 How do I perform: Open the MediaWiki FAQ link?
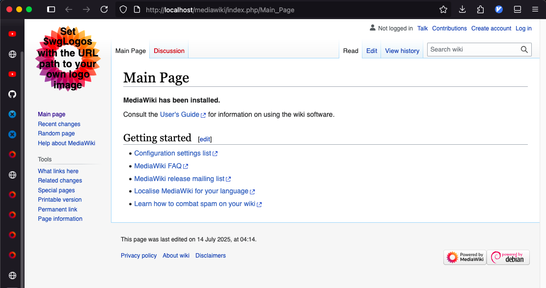pos(161,166)
